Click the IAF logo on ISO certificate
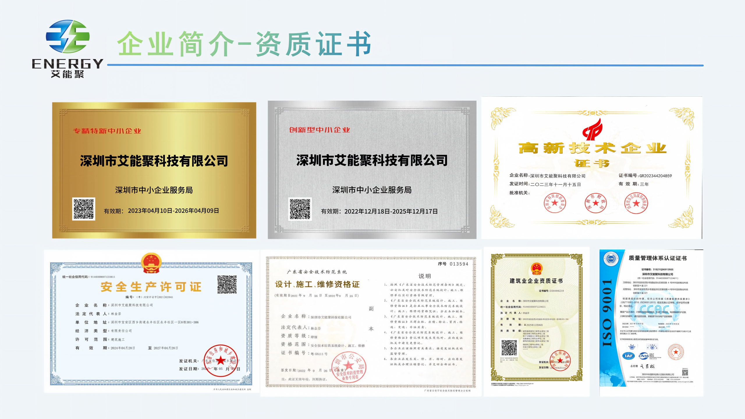745x419 pixels. point(629,356)
